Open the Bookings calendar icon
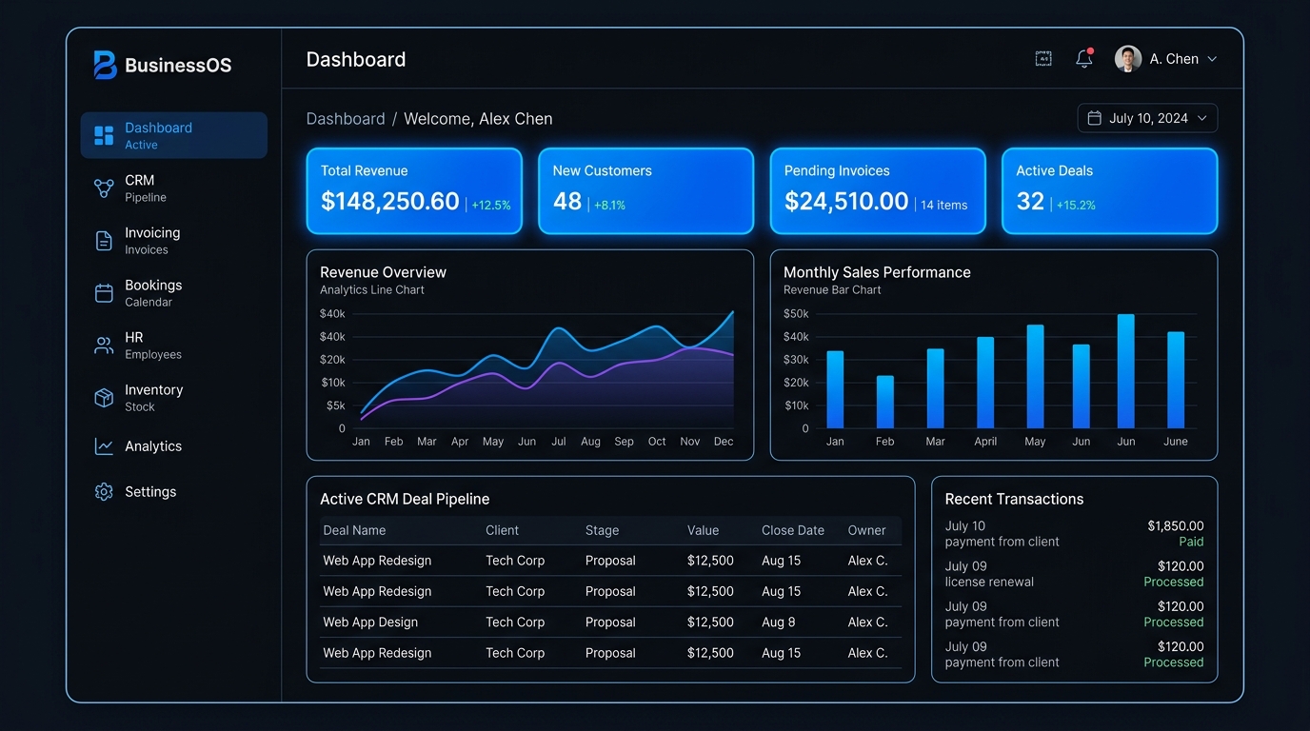Image resolution: width=1310 pixels, height=731 pixels. point(104,293)
